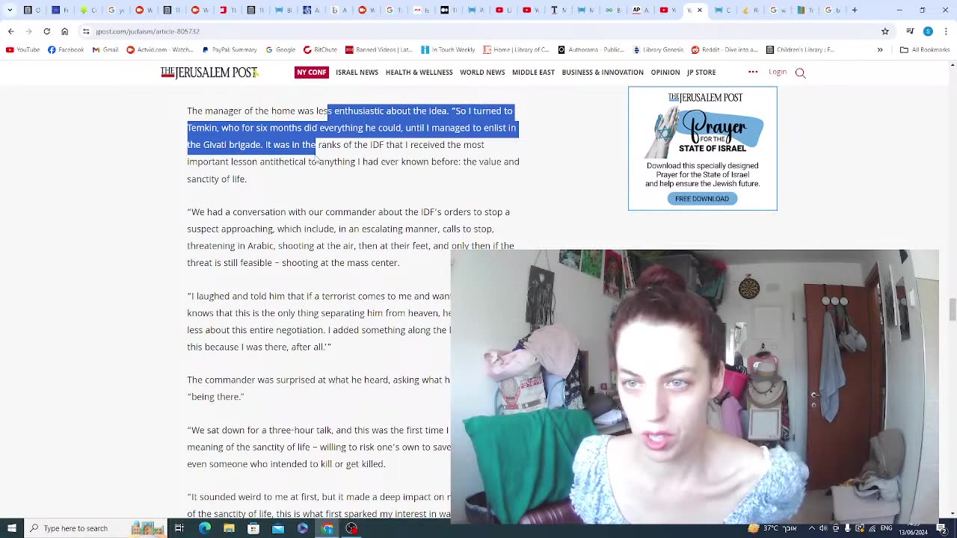The image size is (957, 538).
Task: Open the browser home page
Action: pyautogui.click(x=64, y=31)
